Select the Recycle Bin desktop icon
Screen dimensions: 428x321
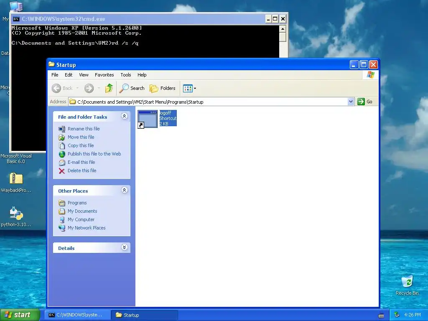(x=407, y=281)
